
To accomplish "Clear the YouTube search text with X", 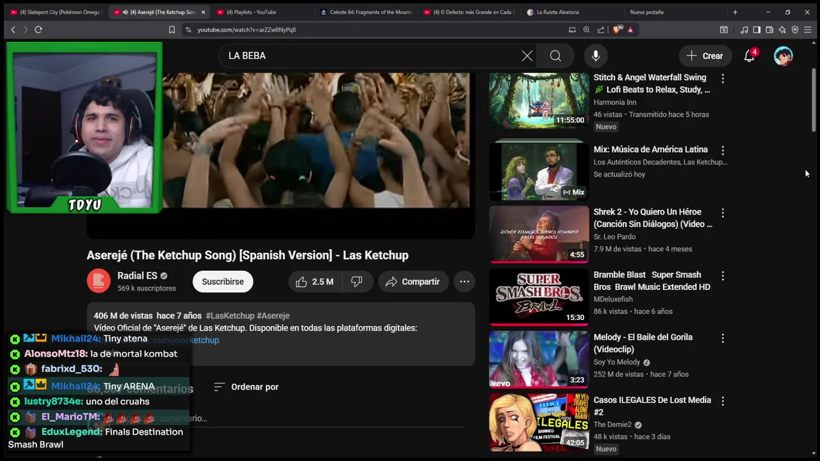I will point(527,56).
